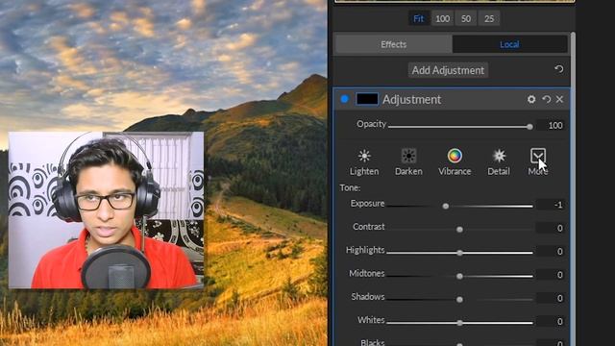Click the Highlights slider handle
Screen dimensions: 615x346
(459, 253)
